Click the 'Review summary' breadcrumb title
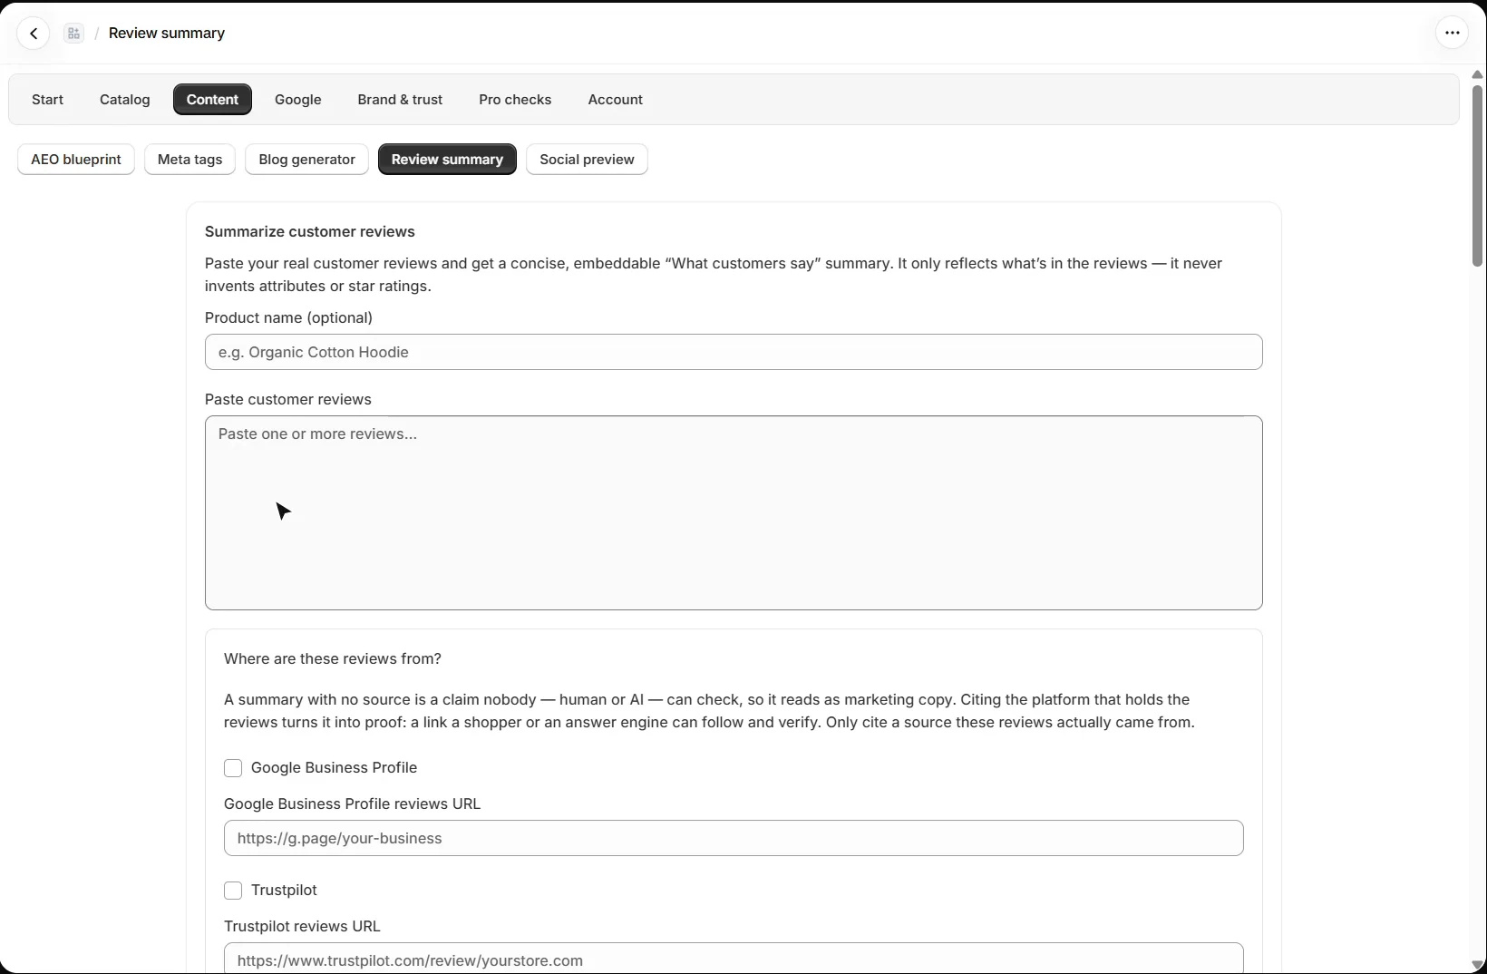 [167, 34]
